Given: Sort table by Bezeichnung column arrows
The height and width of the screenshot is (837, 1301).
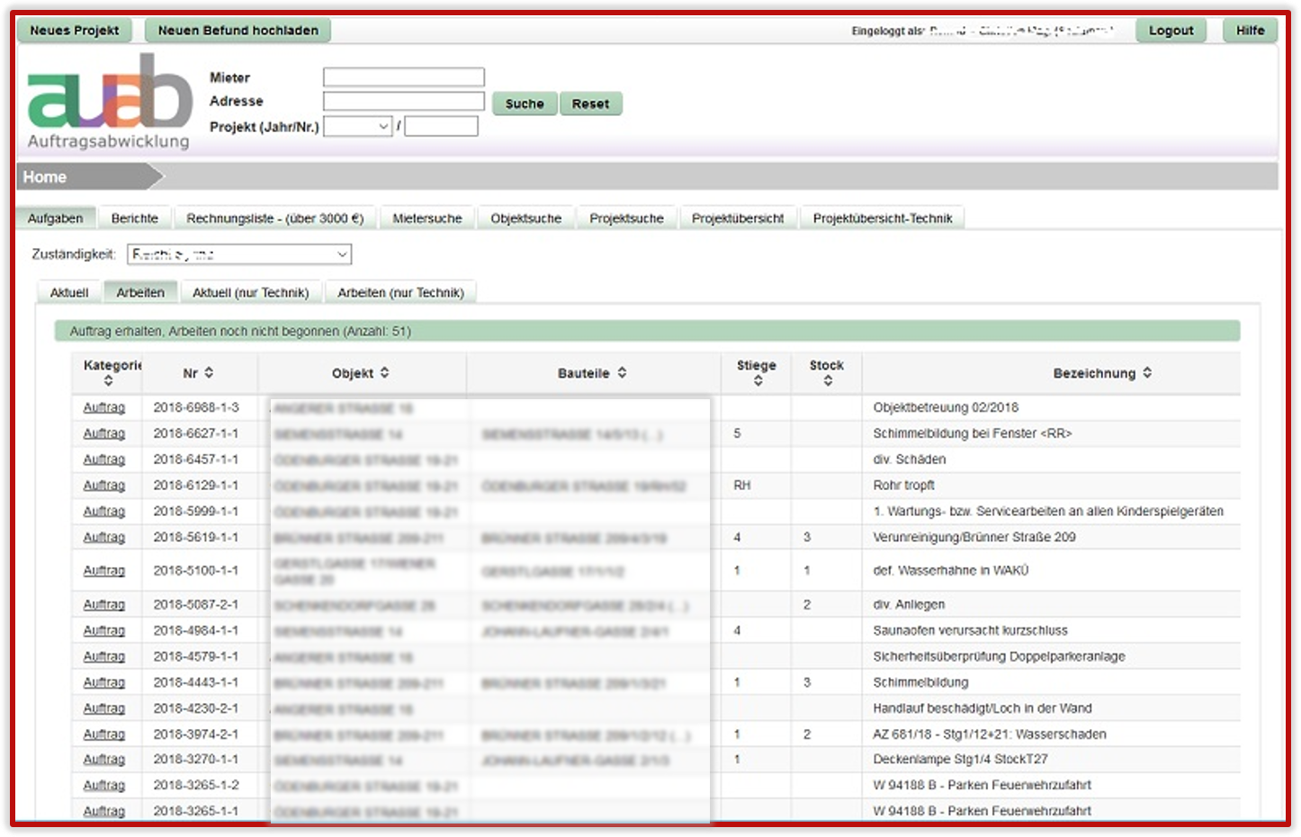Looking at the screenshot, I should click(1147, 372).
